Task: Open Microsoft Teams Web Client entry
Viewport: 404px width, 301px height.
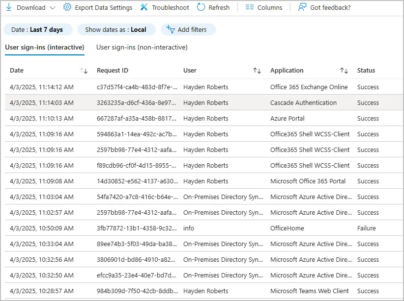Action: (x=310, y=291)
